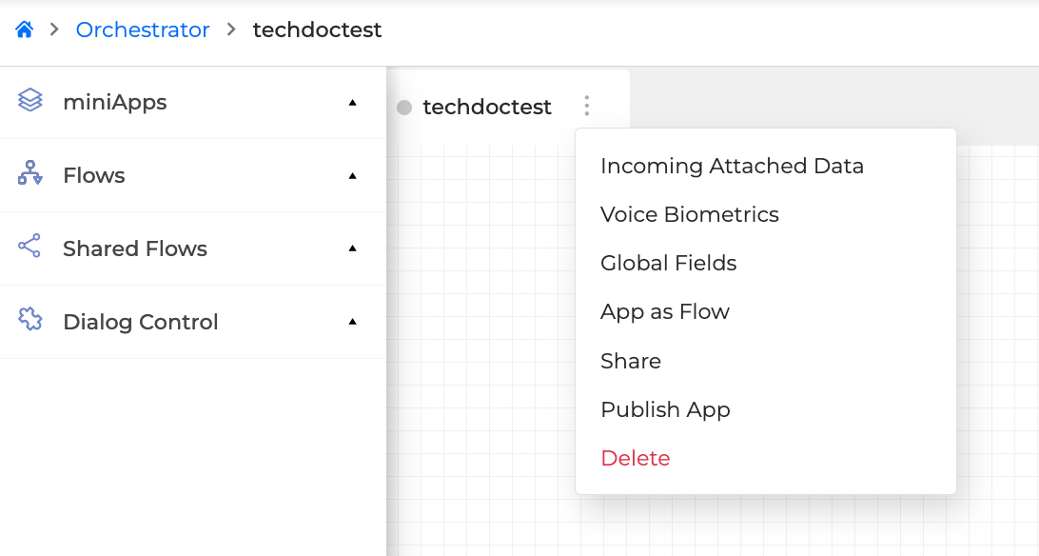Click the three-dot menu beside techdoctest
The width and height of the screenshot is (1039, 556).
587,106
